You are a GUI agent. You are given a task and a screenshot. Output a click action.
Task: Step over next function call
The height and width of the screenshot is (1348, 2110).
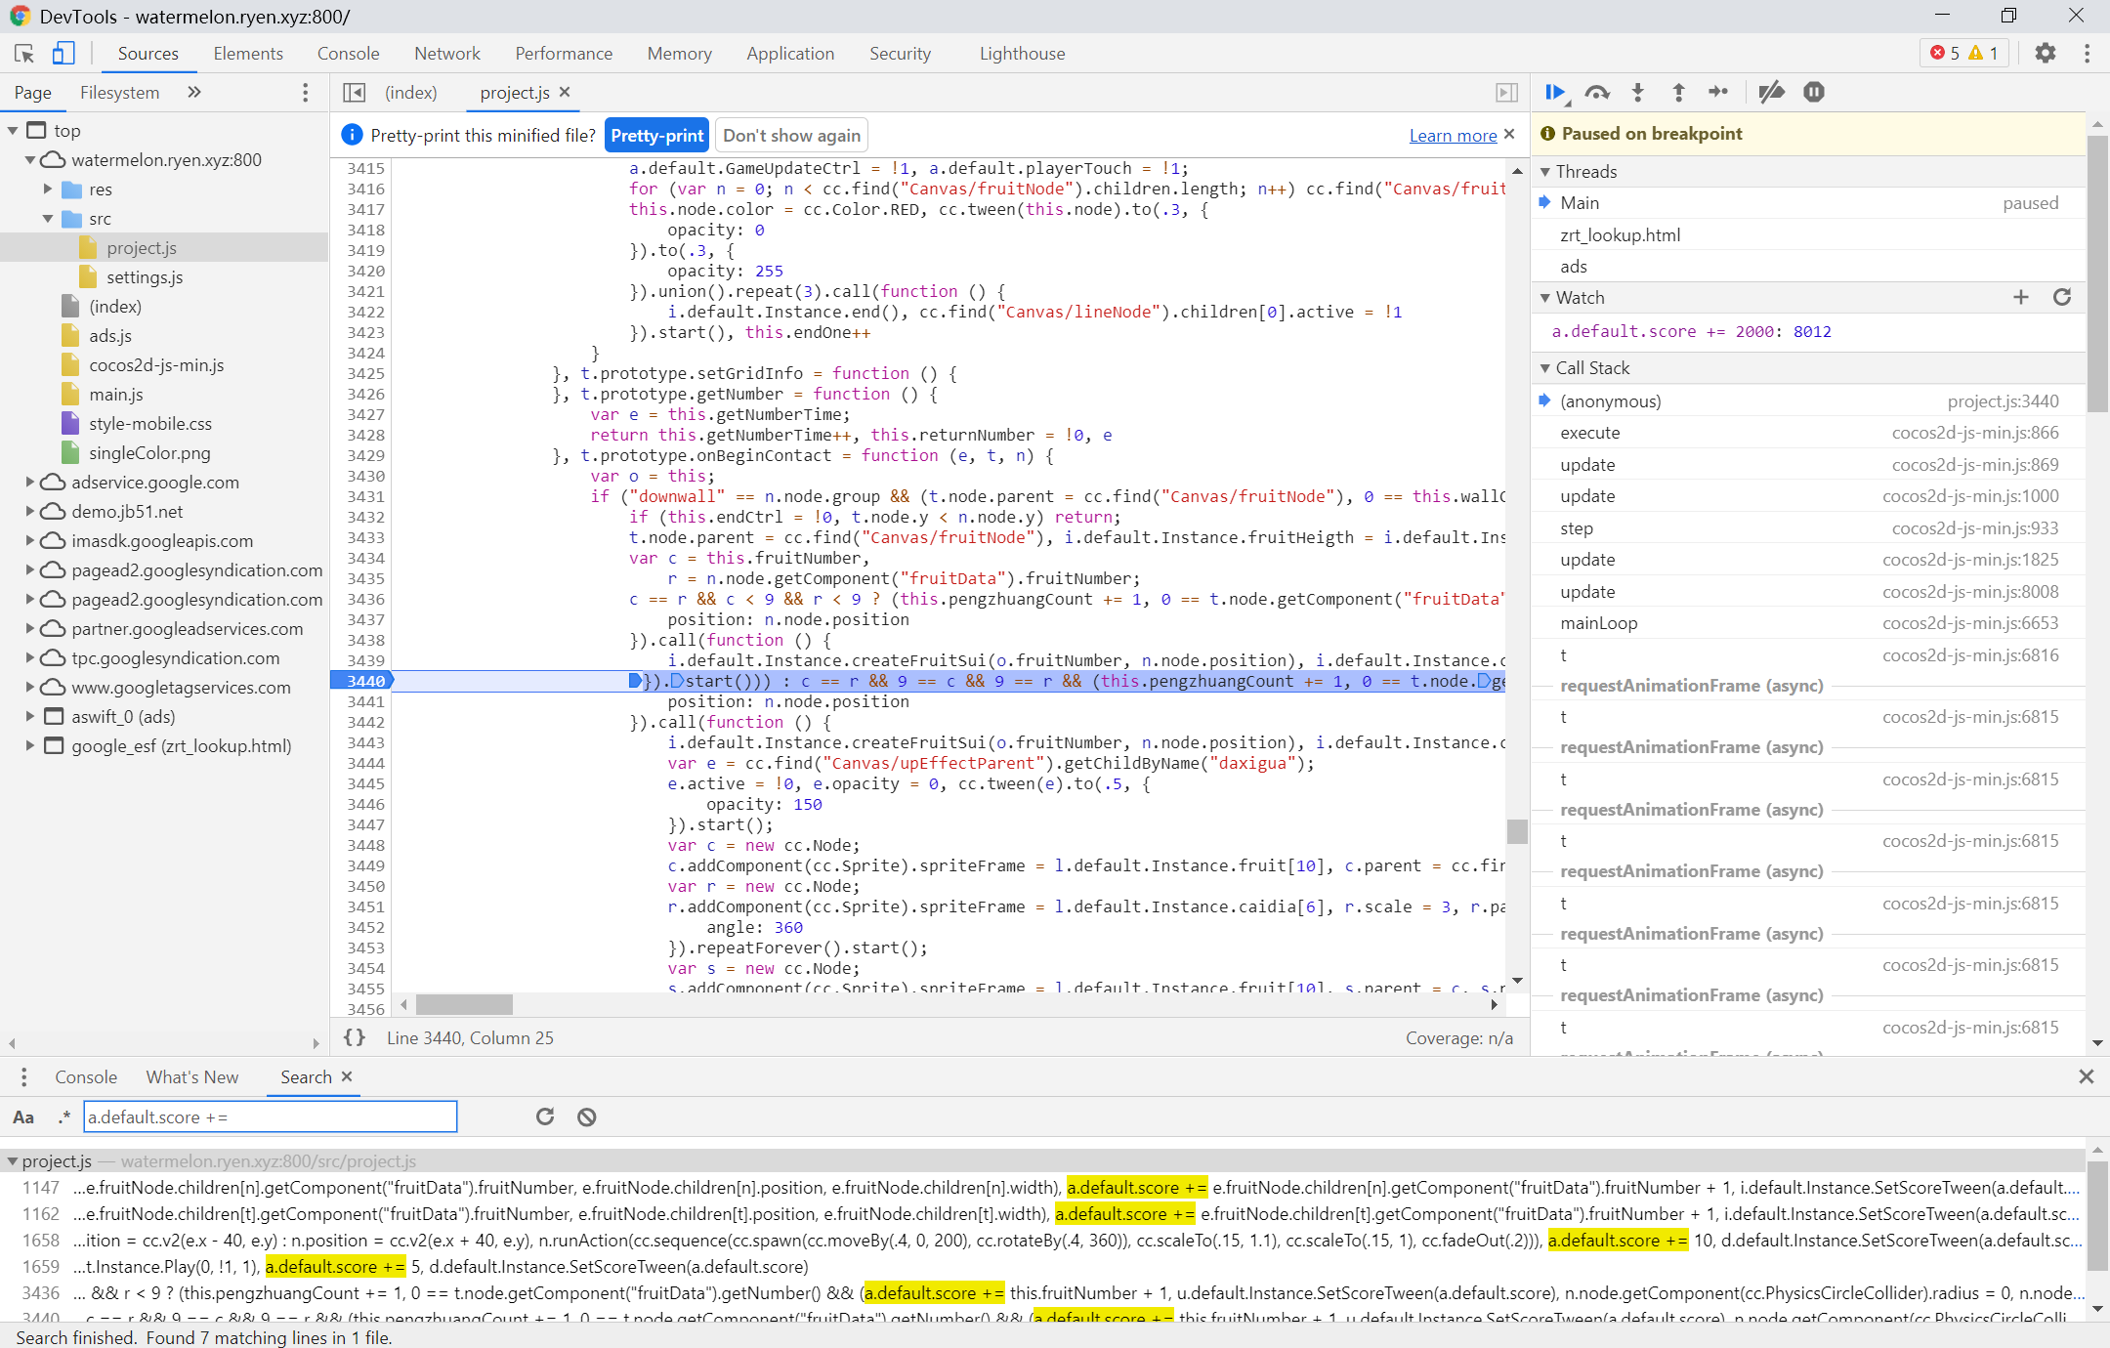coord(1597,92)
